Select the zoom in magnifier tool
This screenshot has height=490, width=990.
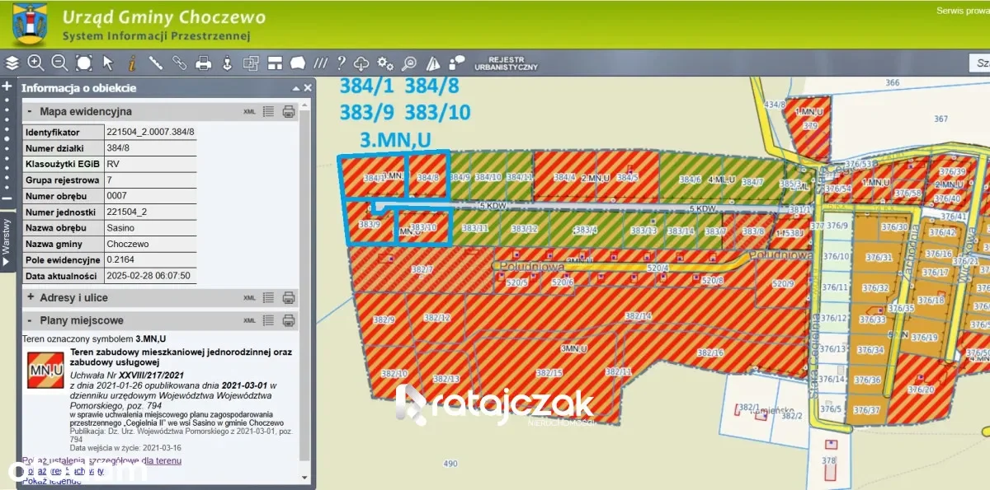coord(35,63)
